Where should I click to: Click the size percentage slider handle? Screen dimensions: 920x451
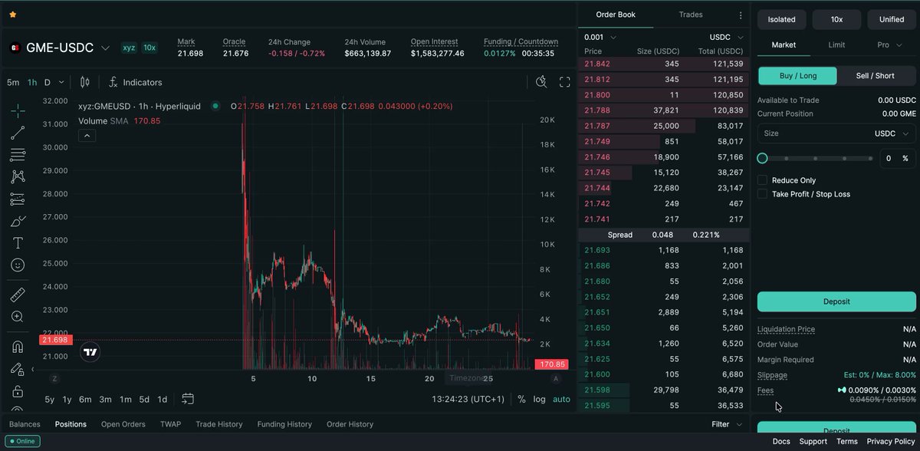762,158
